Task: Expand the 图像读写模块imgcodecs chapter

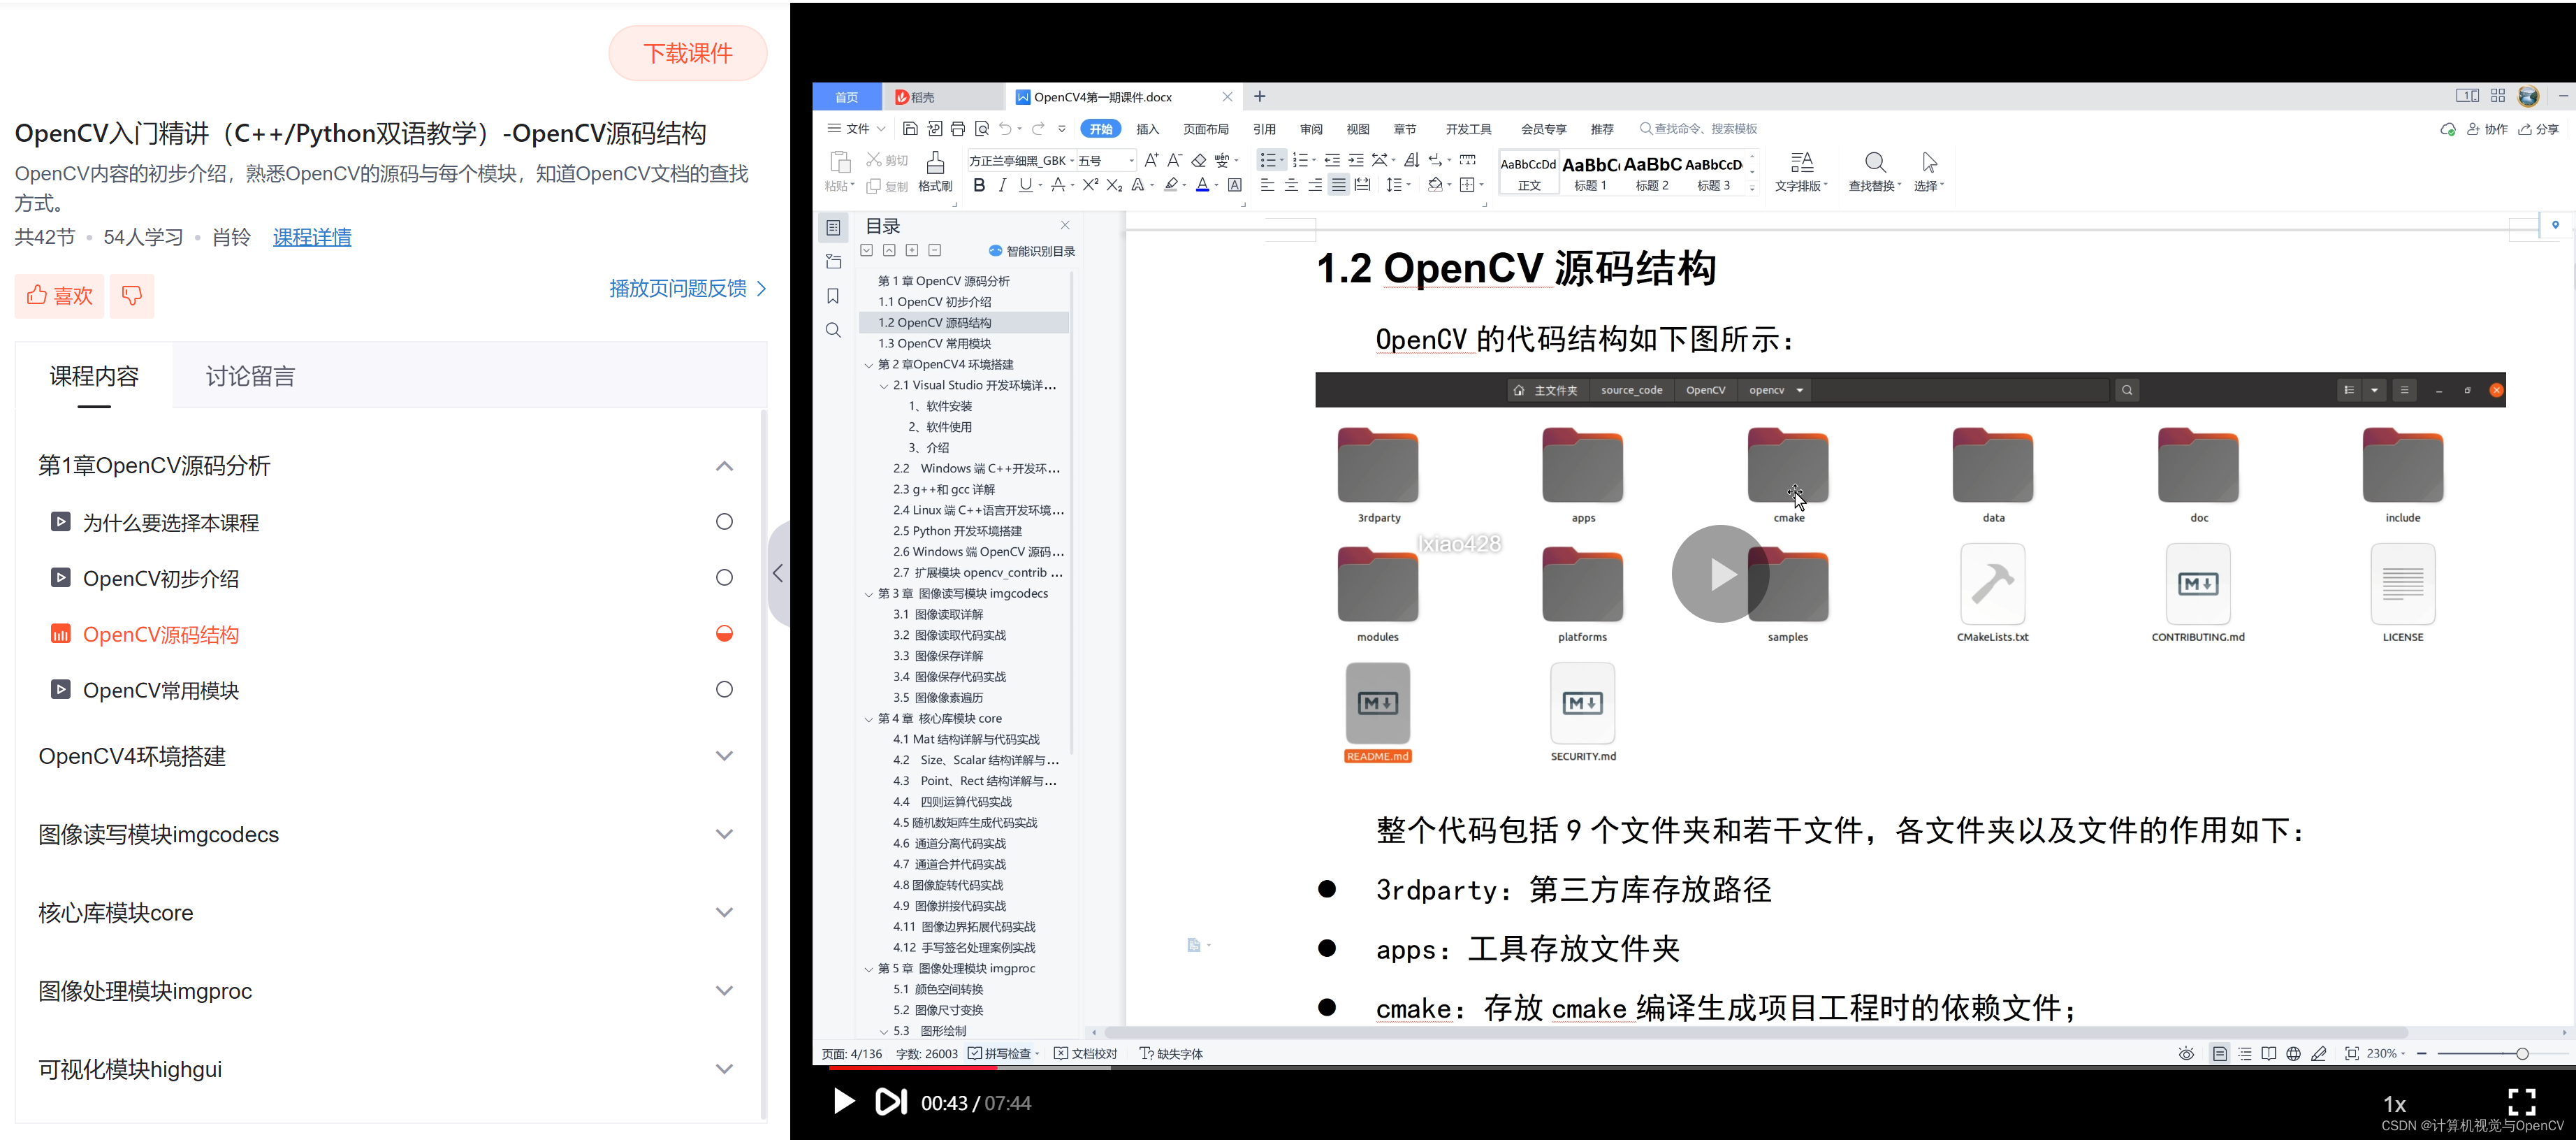Action: tap(724, 834)
